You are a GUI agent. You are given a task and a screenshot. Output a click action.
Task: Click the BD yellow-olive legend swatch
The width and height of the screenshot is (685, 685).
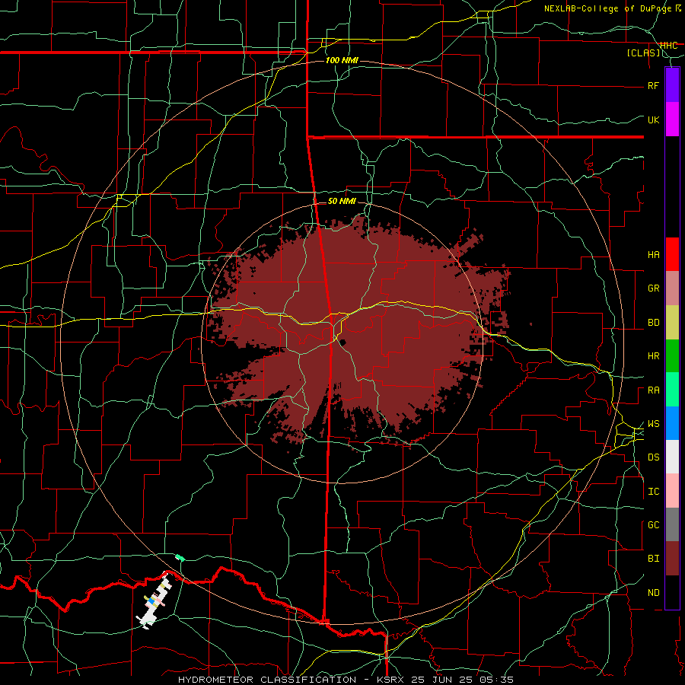[672, 323]
